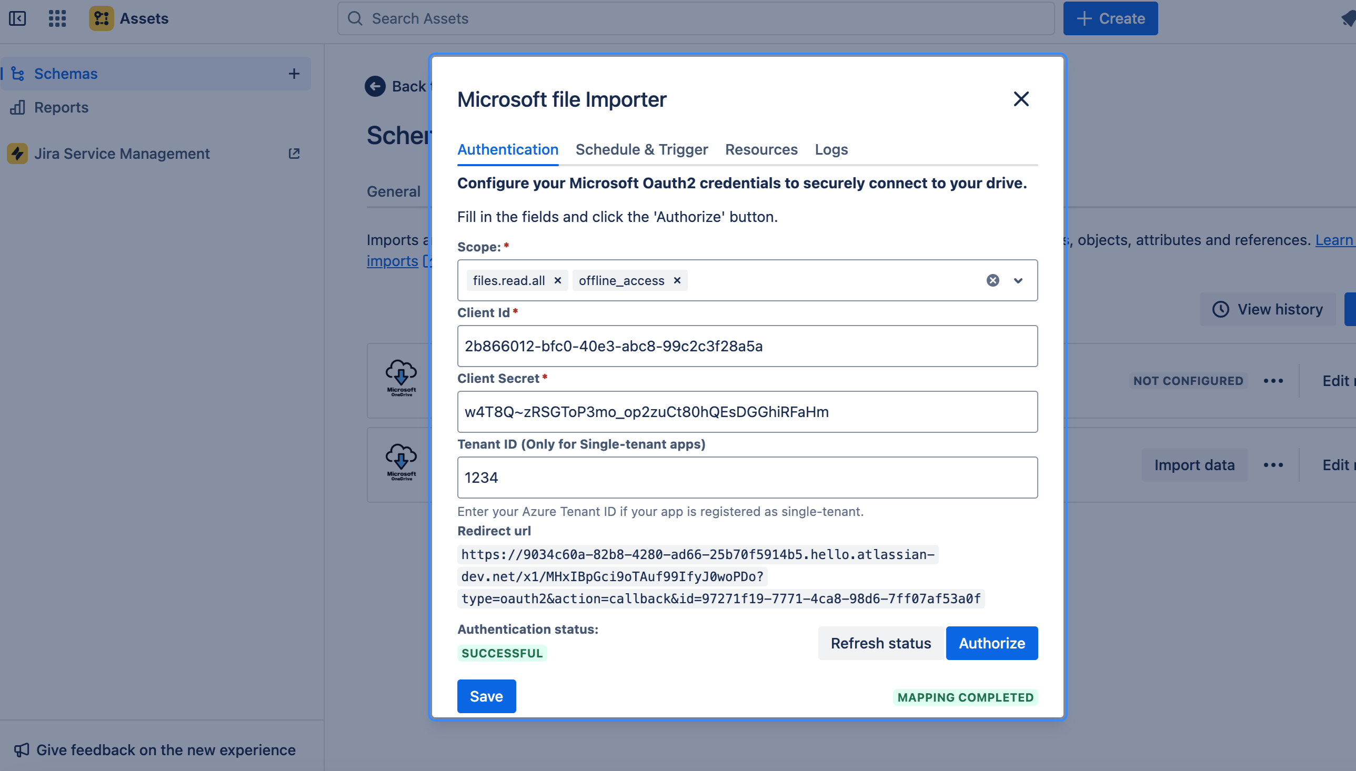
Task: Open the Atlassian app switcher grid icon
Action: pos(57,18)
